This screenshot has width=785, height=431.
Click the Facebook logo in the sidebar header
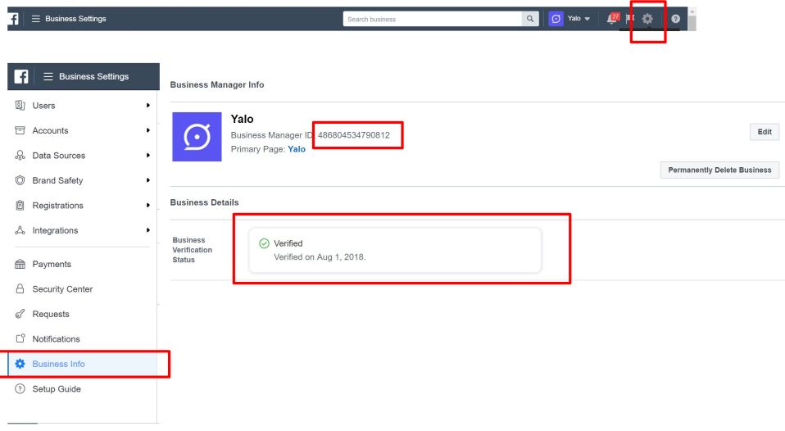[x=21, y=76]
